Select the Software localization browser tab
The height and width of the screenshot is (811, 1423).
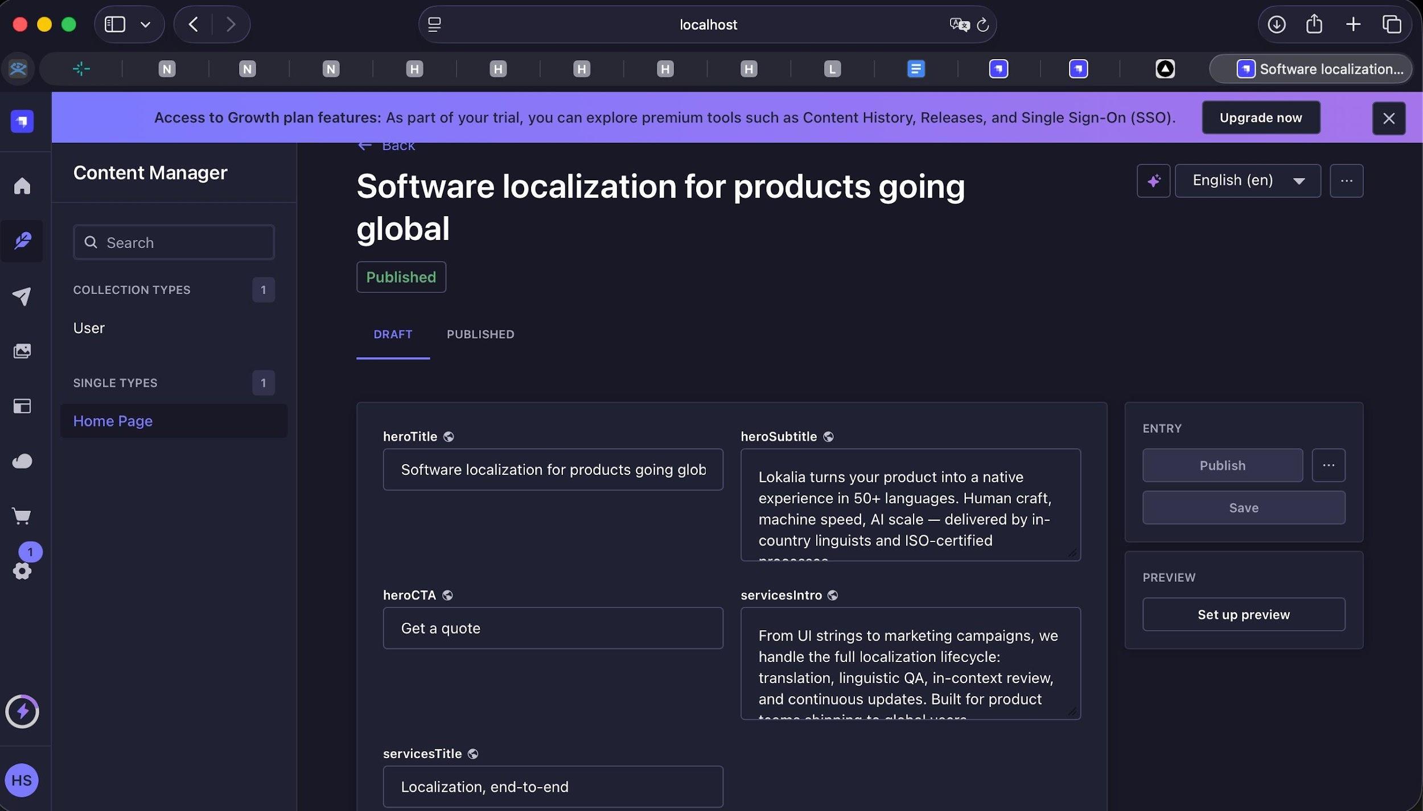click(1311, 69)
